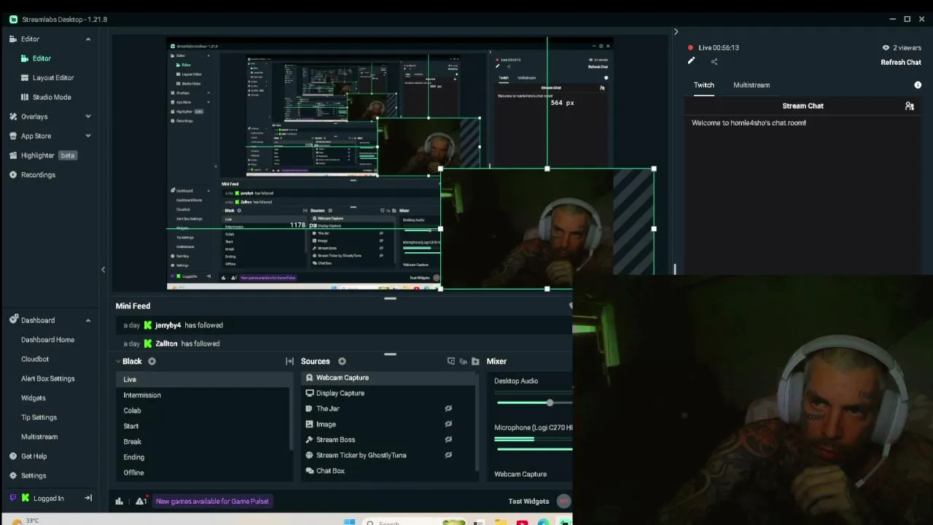Screen dimensions: 933x525
Task: Expand the Overlays section chevron
Action: 88,117
